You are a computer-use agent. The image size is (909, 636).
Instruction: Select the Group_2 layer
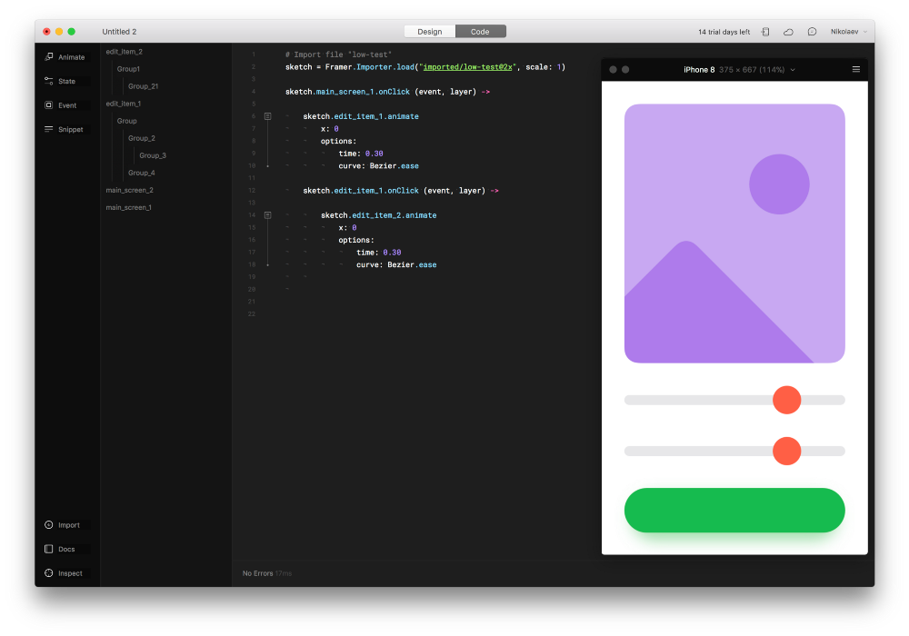point(142,138)
